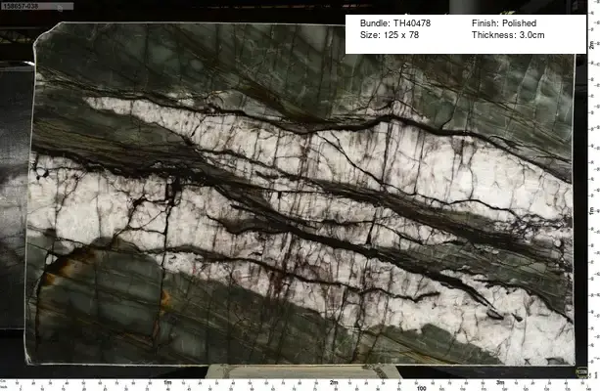This screenshot has height=391, width=600.
Task: Click the white slab info box
Action: coord(458,28)
